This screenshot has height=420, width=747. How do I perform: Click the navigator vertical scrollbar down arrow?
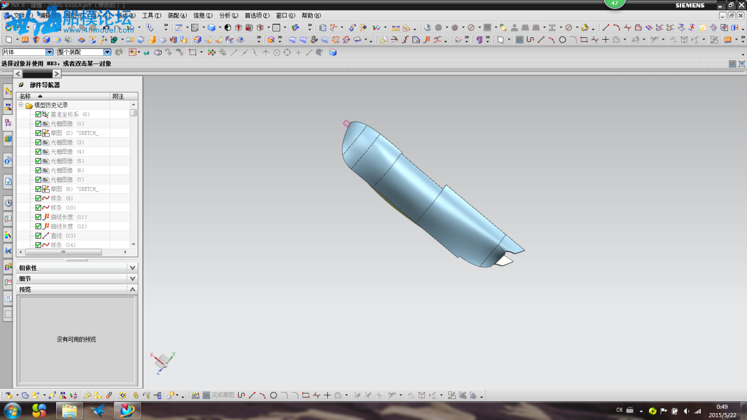point(134,244)
